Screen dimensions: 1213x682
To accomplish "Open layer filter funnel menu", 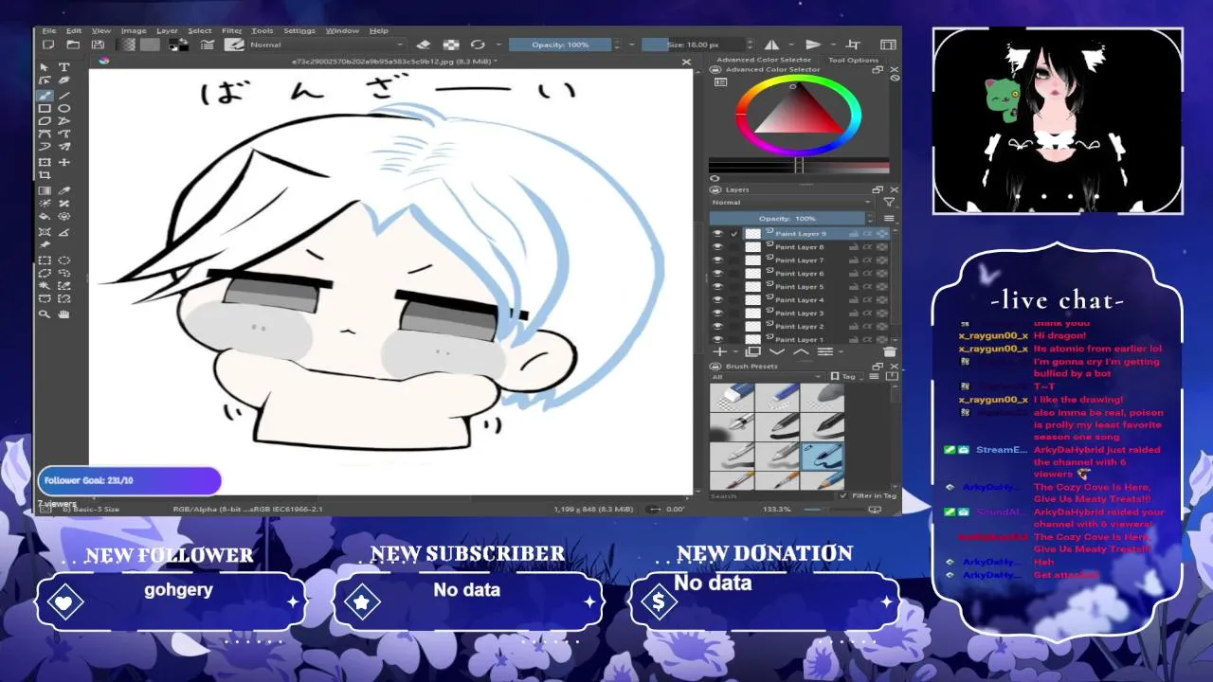I will coord(889,203).
